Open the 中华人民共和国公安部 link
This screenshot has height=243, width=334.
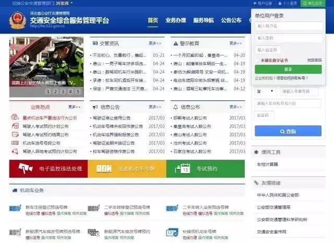[x=278, y=195]
